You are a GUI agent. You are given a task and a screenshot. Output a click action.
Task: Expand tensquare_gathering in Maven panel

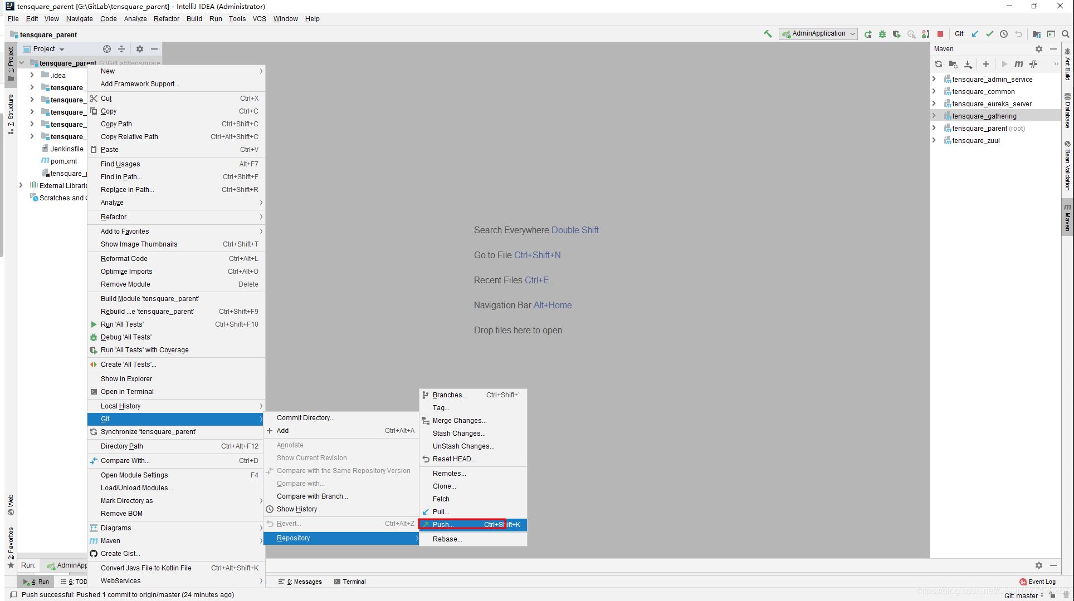[x=935, y=116]
